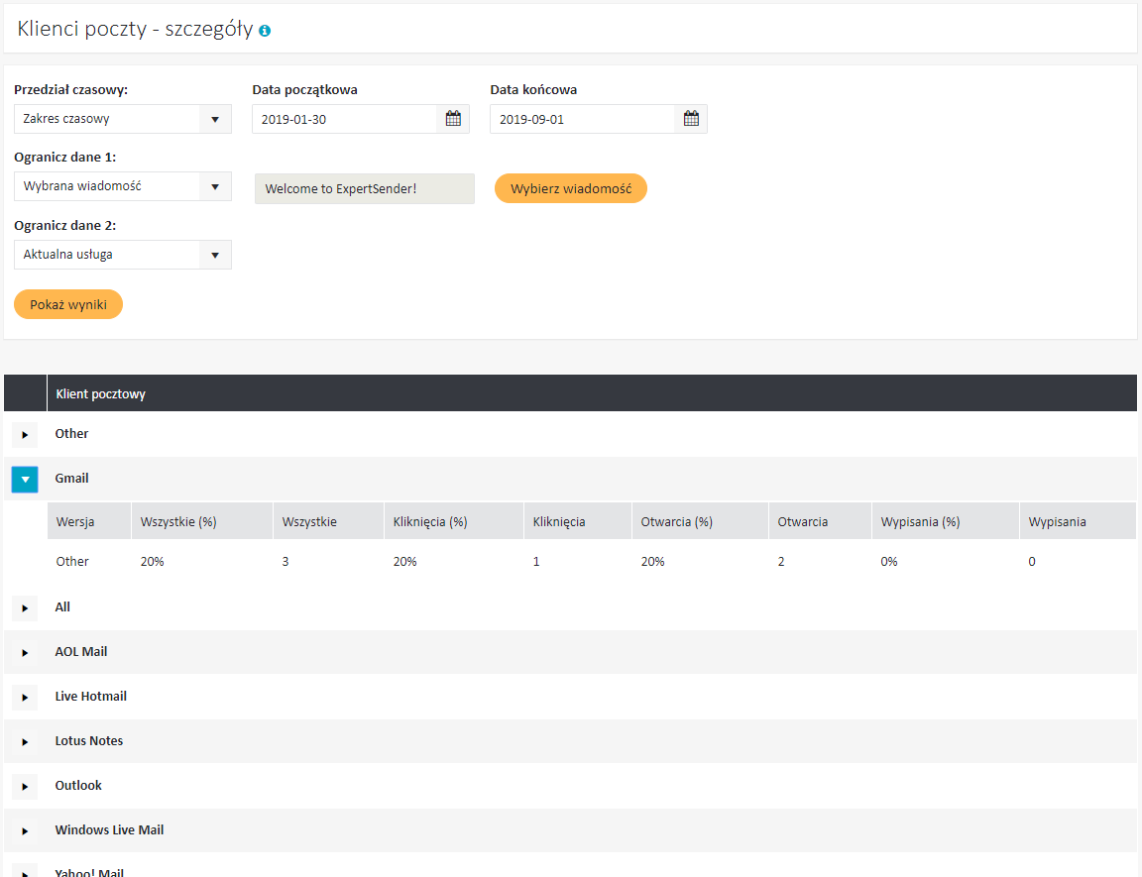This screenshot has height=877, width=1142.
Task: Click the end date input field
Action: coord(582,119)
